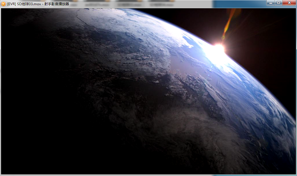This screenshot has height=176, width=297.
Task: Click the empty title bar area right of title
Action: [x=170, y=4]
